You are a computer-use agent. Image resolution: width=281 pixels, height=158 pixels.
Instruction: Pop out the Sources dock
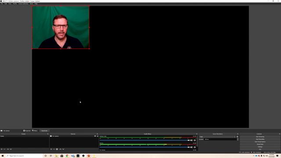pos(97,134)
